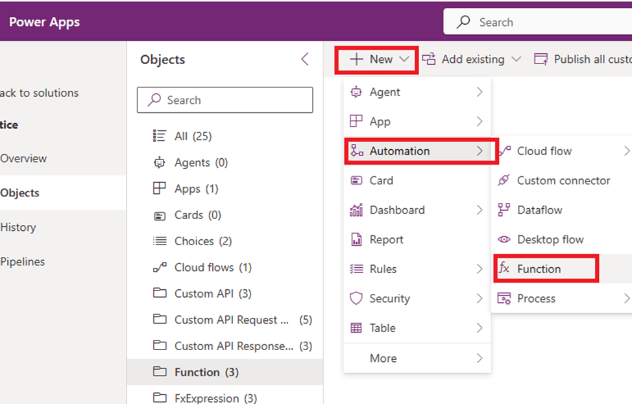Collapse the Objects panel with chevron
This screenshot has width=632, height=404.
point(305,60)
